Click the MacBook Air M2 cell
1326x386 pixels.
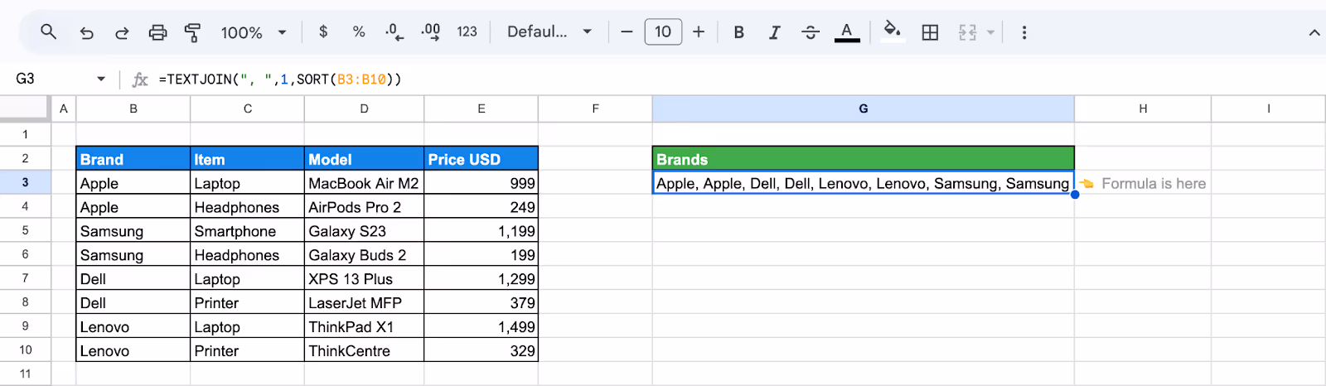point(365,183)
